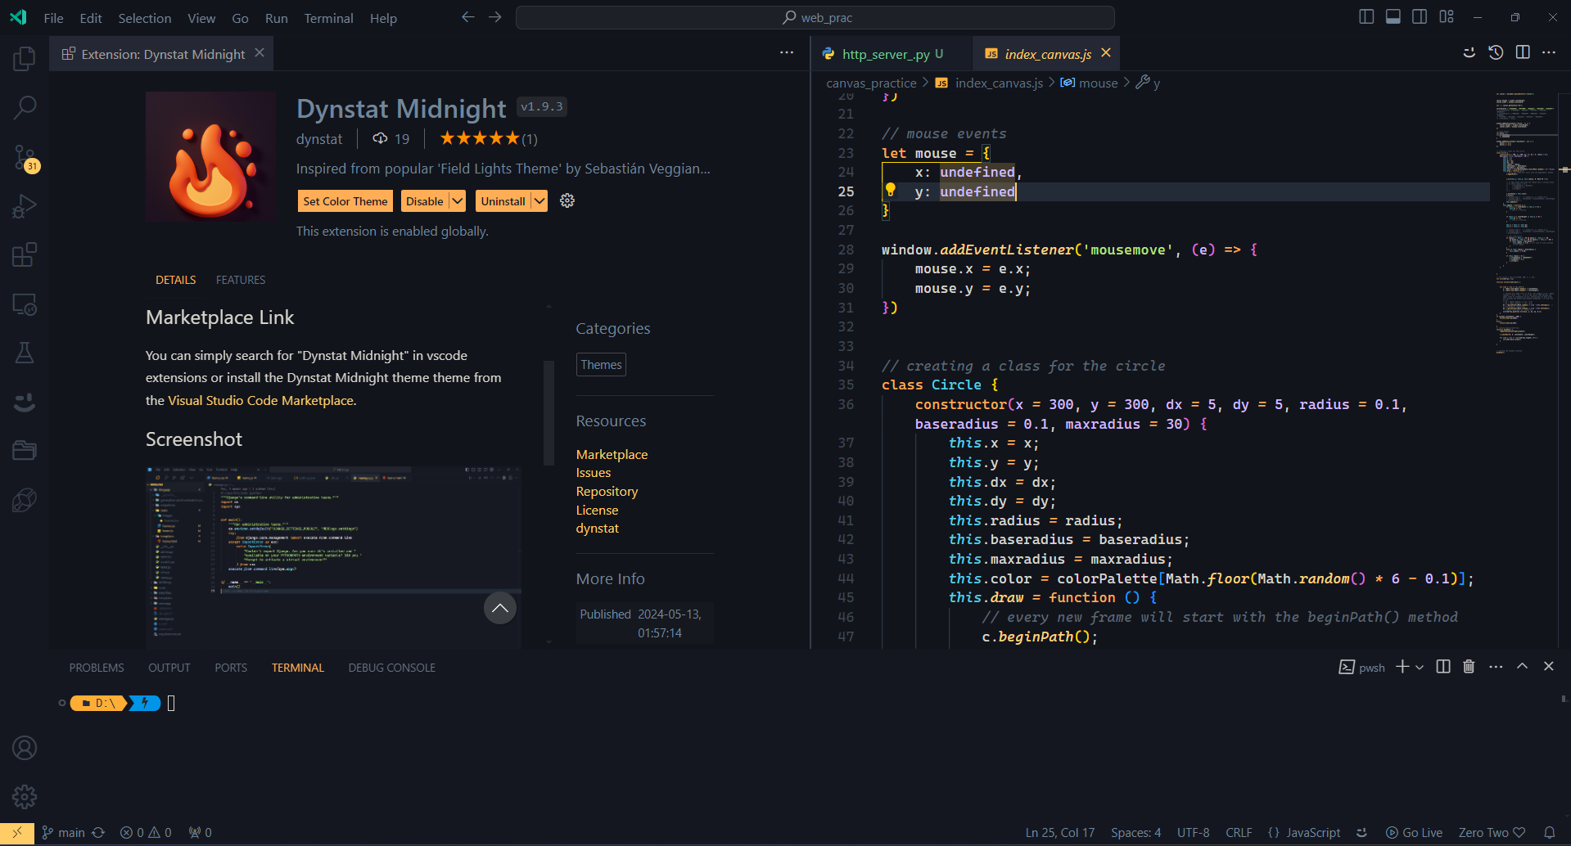1571x846 pixels.
Task: Click the extension settings gear icon
Action: coord(567,200)
